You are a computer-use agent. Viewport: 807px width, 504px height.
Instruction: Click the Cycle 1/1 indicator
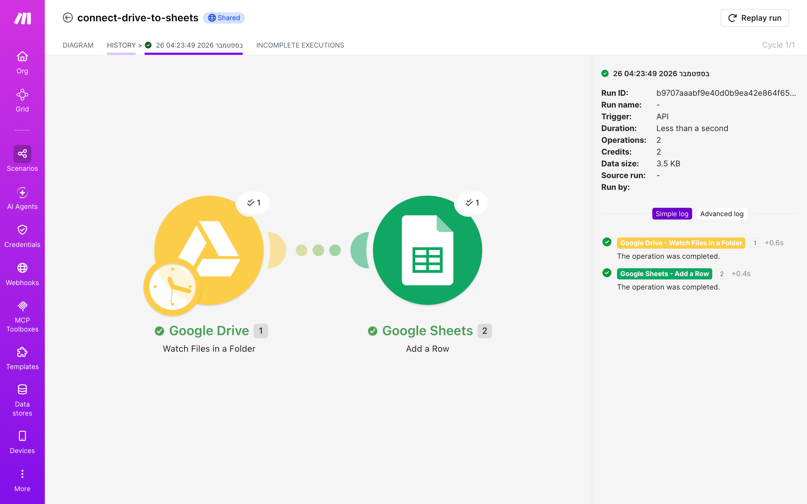[x=778, y=45]
